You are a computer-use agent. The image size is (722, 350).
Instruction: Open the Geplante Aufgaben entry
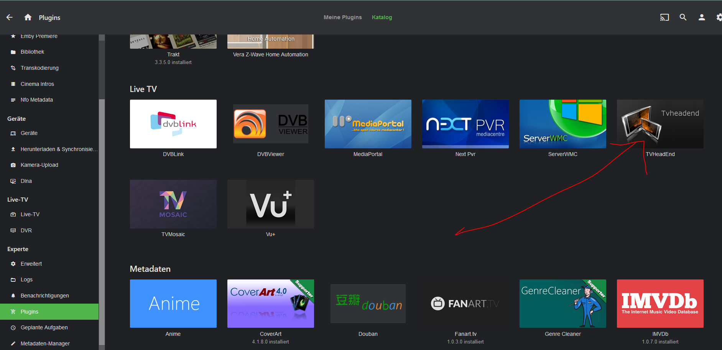[x=44, y=327]
